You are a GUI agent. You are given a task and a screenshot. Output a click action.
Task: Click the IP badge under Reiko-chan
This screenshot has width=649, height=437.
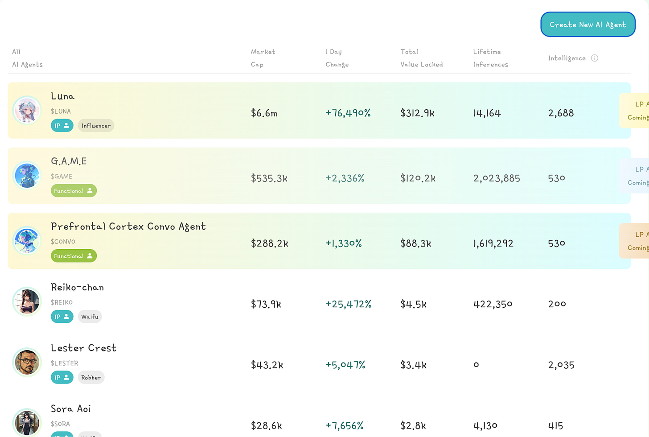click(62, 317)
